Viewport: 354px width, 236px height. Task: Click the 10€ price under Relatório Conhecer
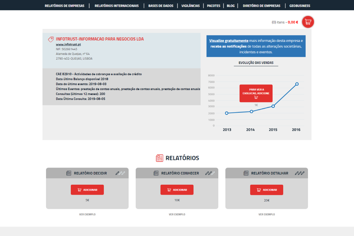point(177,200)
